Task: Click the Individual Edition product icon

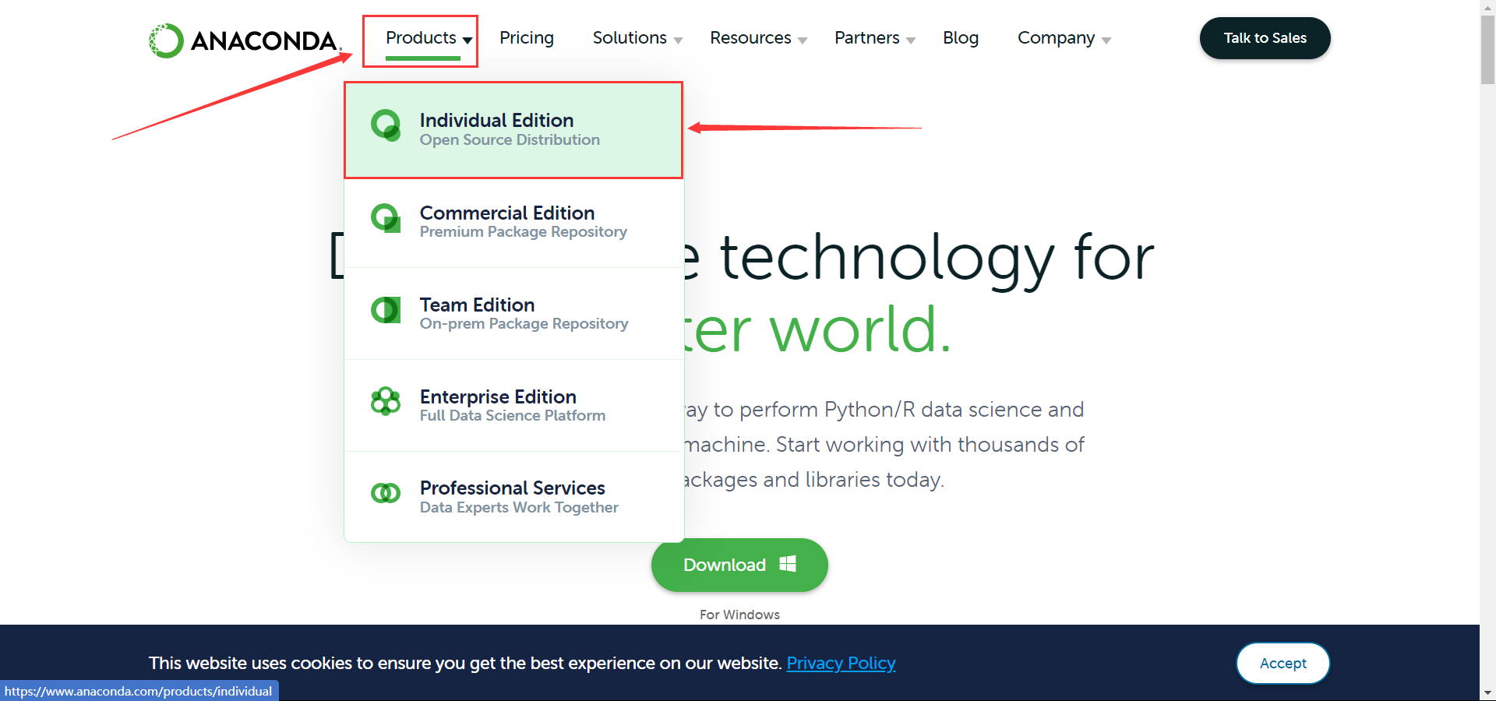Action: (x=386, y=125)
